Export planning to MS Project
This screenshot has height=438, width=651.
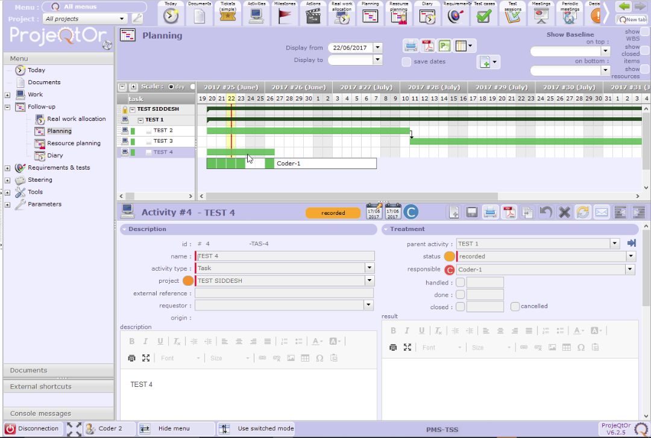tap(445, 46)
